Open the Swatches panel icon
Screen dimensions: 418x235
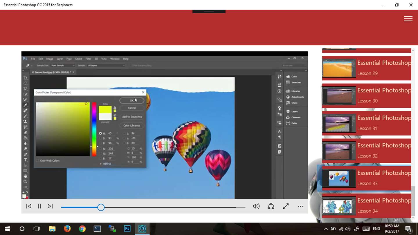[288, 82]
